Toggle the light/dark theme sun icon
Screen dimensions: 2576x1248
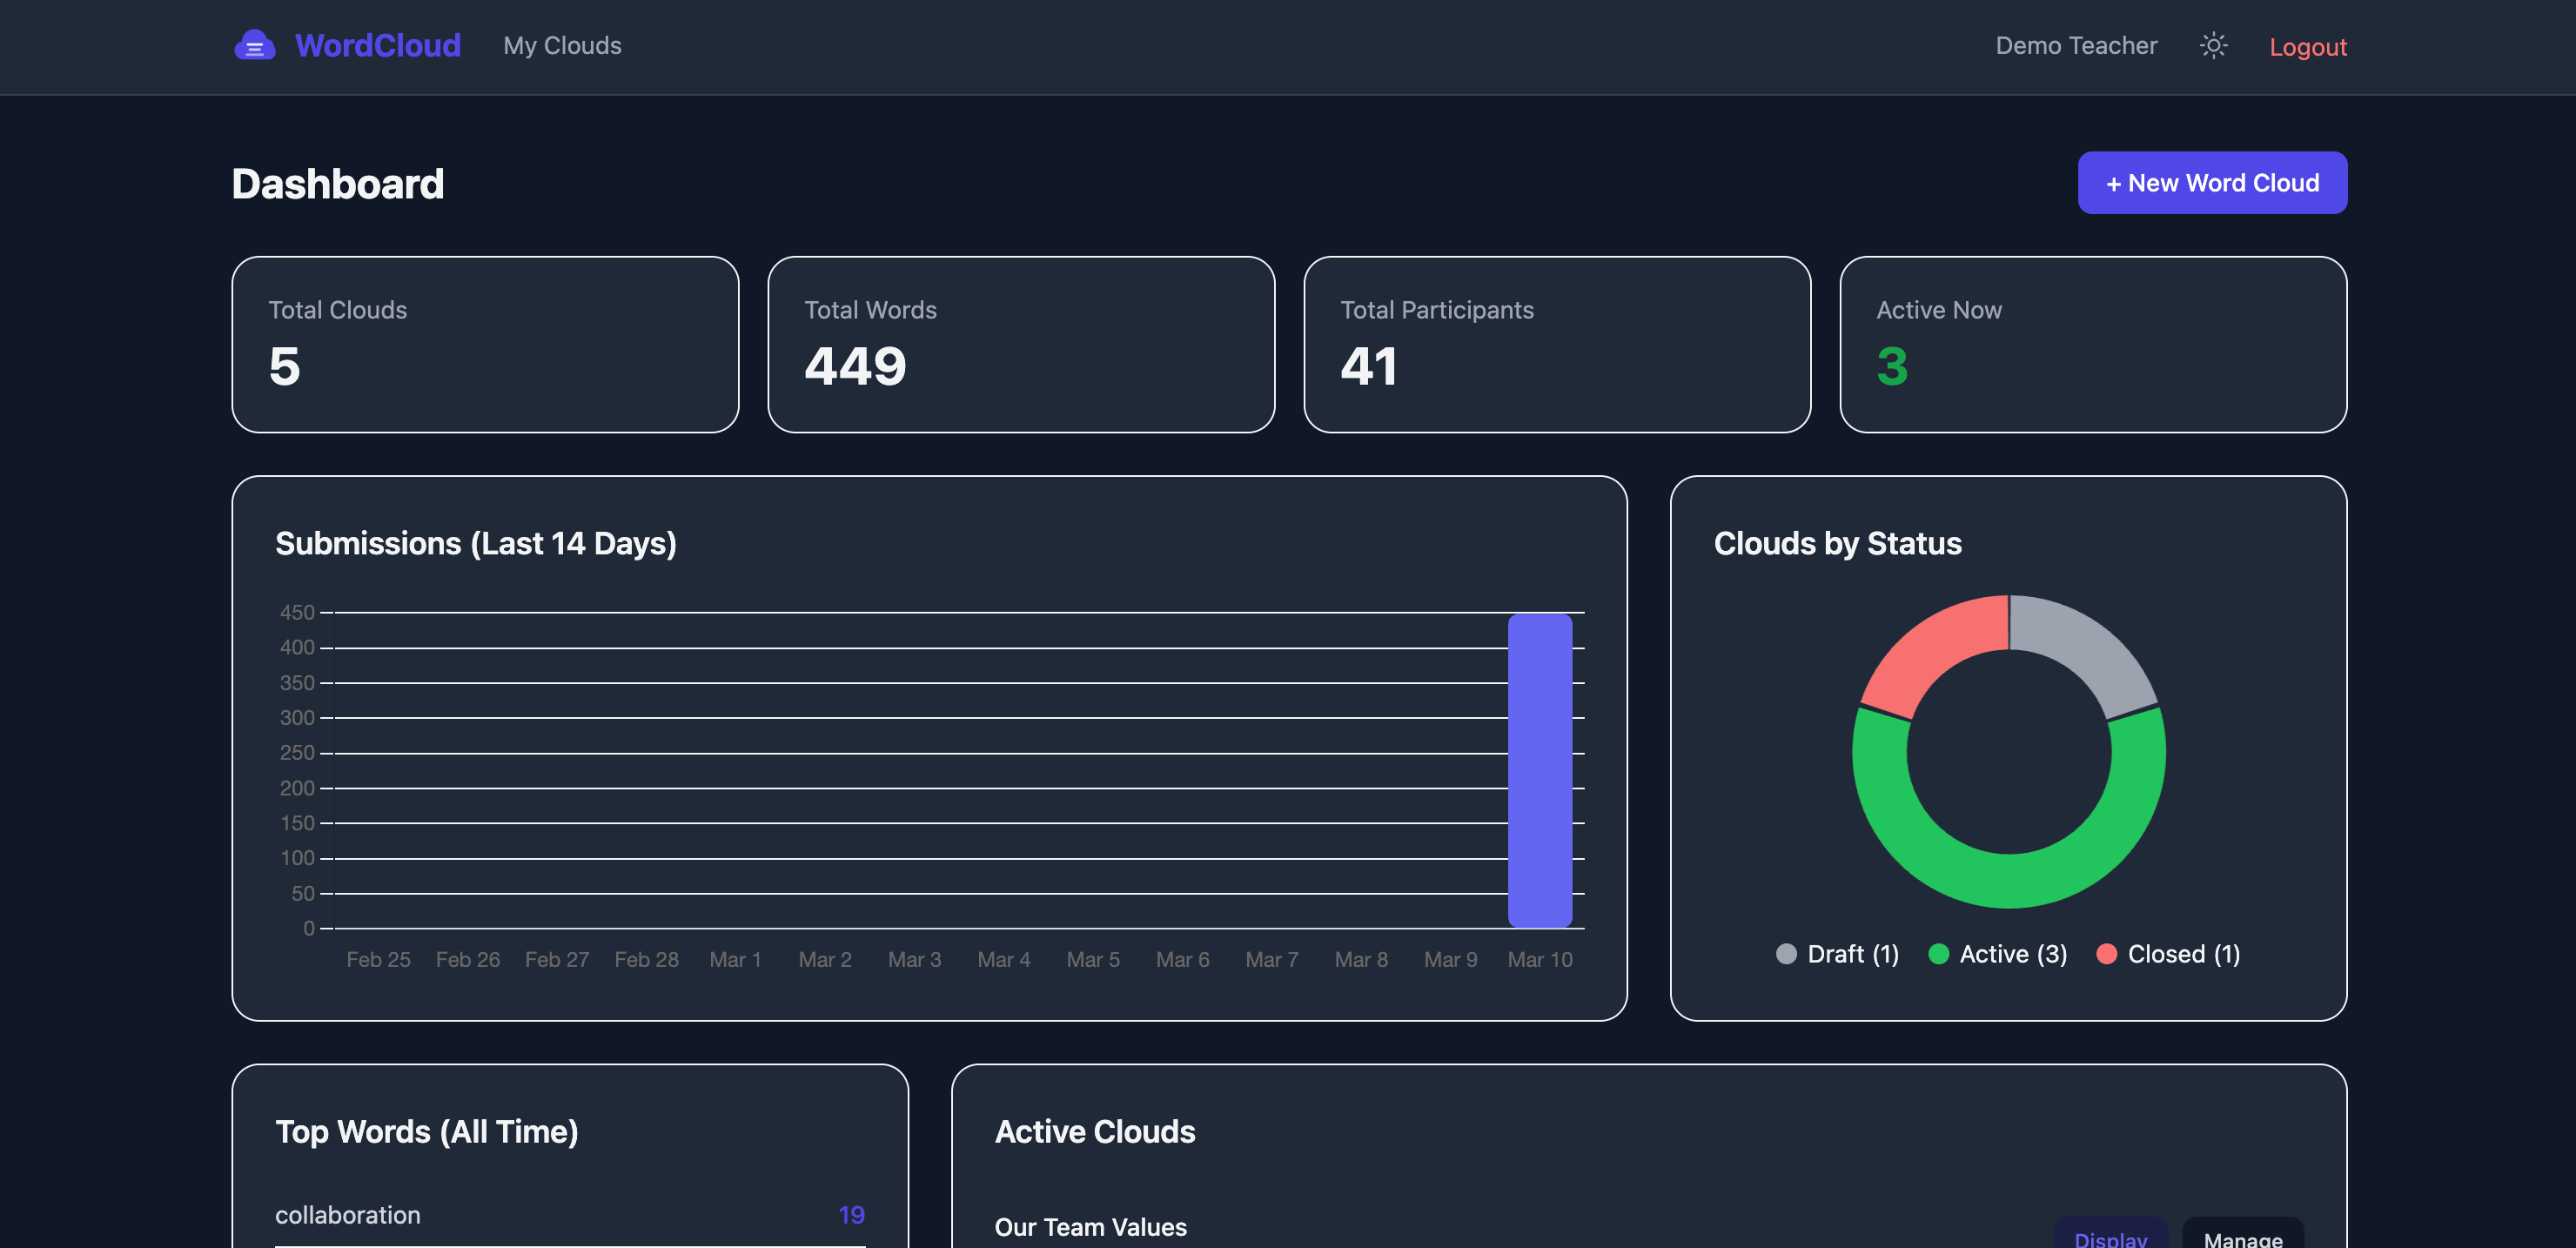(x=2213, y=46)
